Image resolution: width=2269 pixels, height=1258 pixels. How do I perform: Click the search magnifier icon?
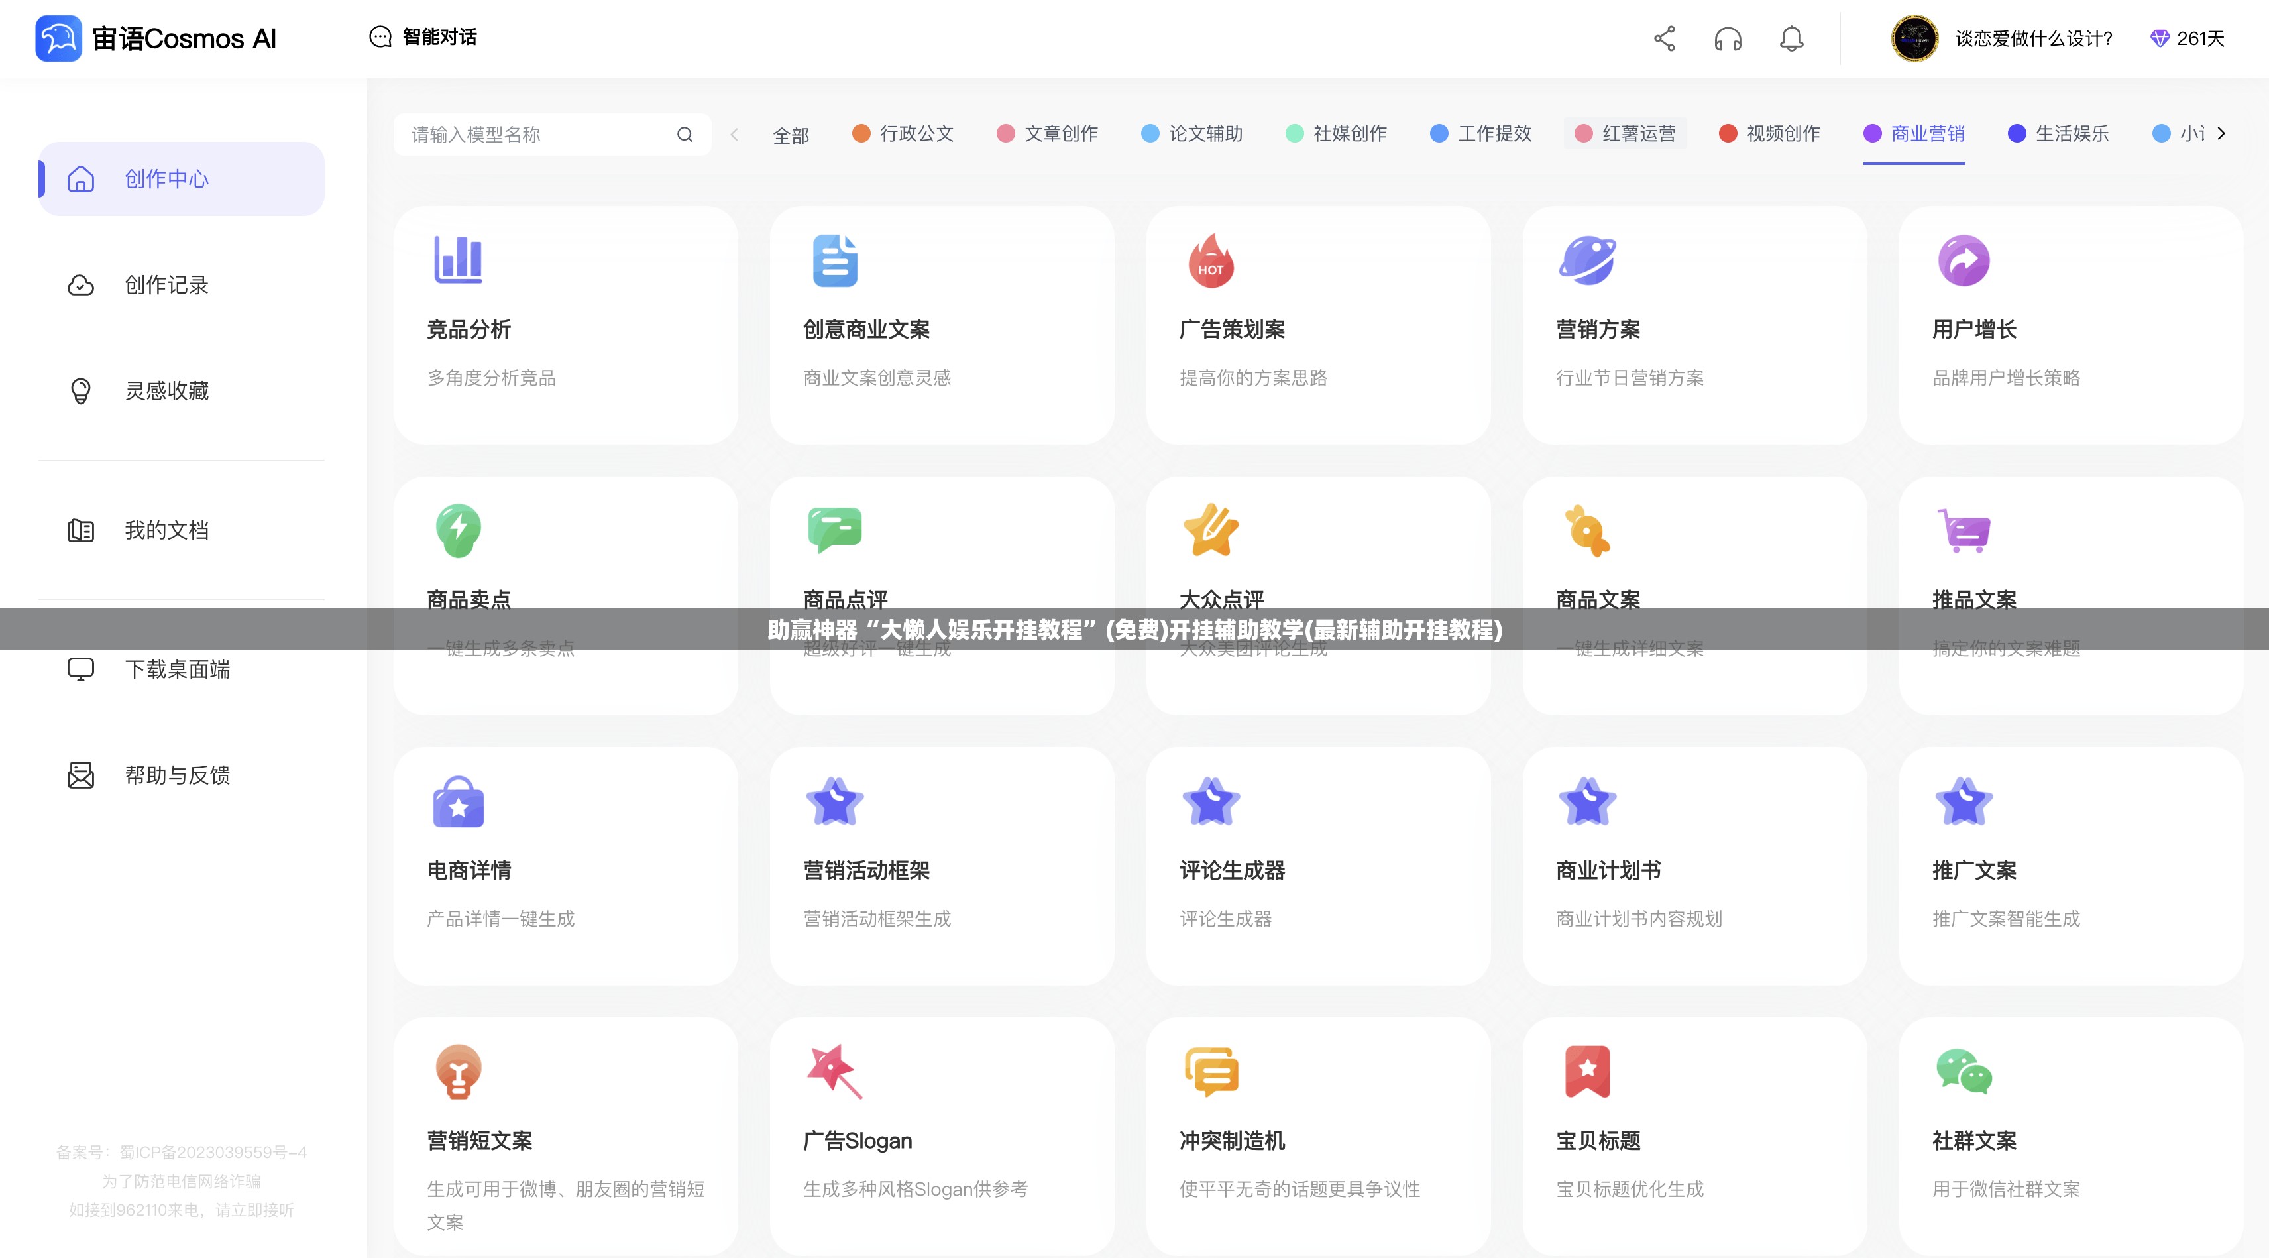coord(685,134)
